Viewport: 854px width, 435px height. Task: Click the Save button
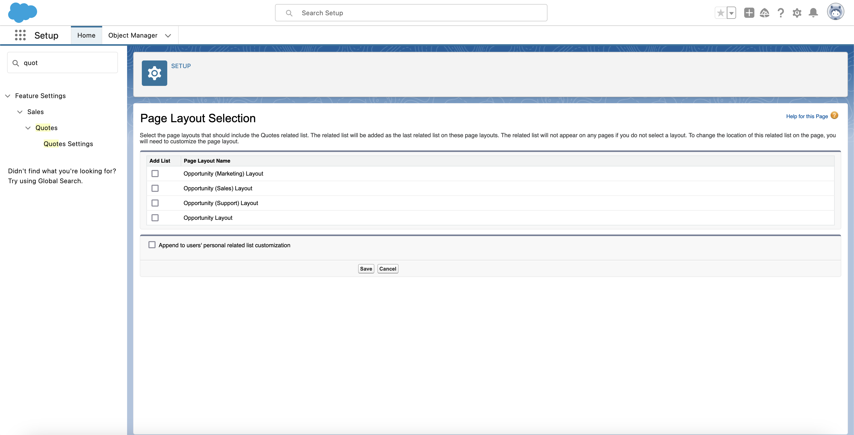click(366, 269)
